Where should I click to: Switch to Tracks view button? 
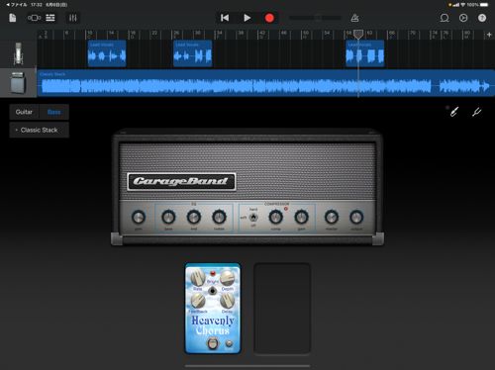(x=50, y=18)
